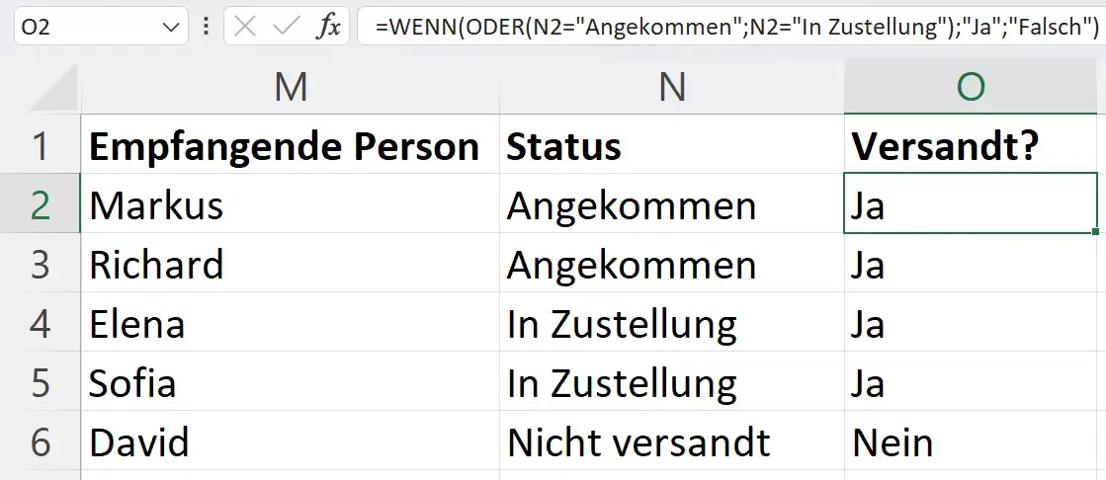Image resolution: width=1106 pixels, height=480 pixels.
Task: Select row 4 header
Action: 40,324
